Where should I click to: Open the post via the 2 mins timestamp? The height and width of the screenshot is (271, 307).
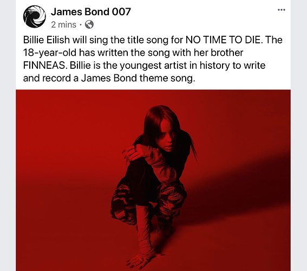[64, 25]
